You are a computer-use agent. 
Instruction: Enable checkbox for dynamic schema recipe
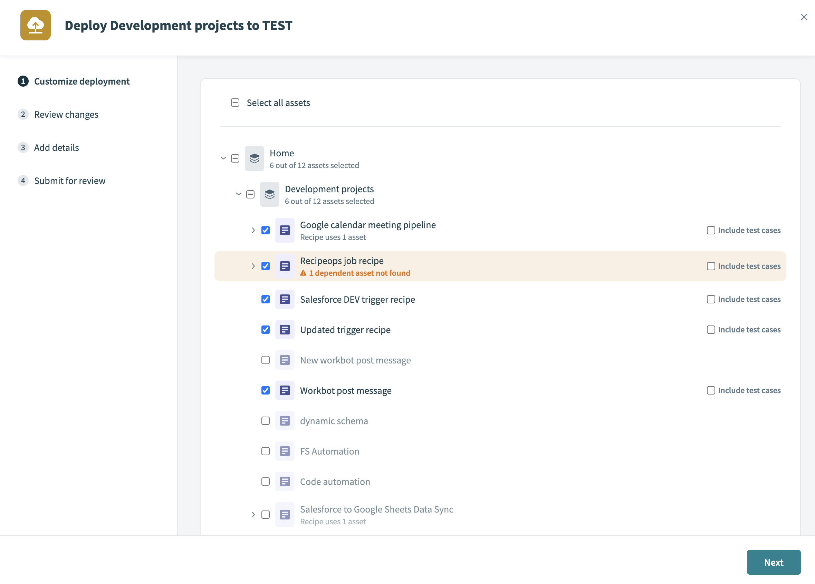(265, 420)
